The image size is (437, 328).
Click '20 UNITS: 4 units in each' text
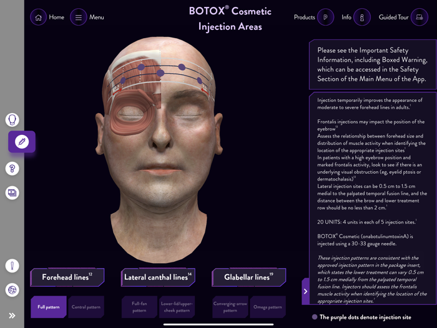point(367,222)
